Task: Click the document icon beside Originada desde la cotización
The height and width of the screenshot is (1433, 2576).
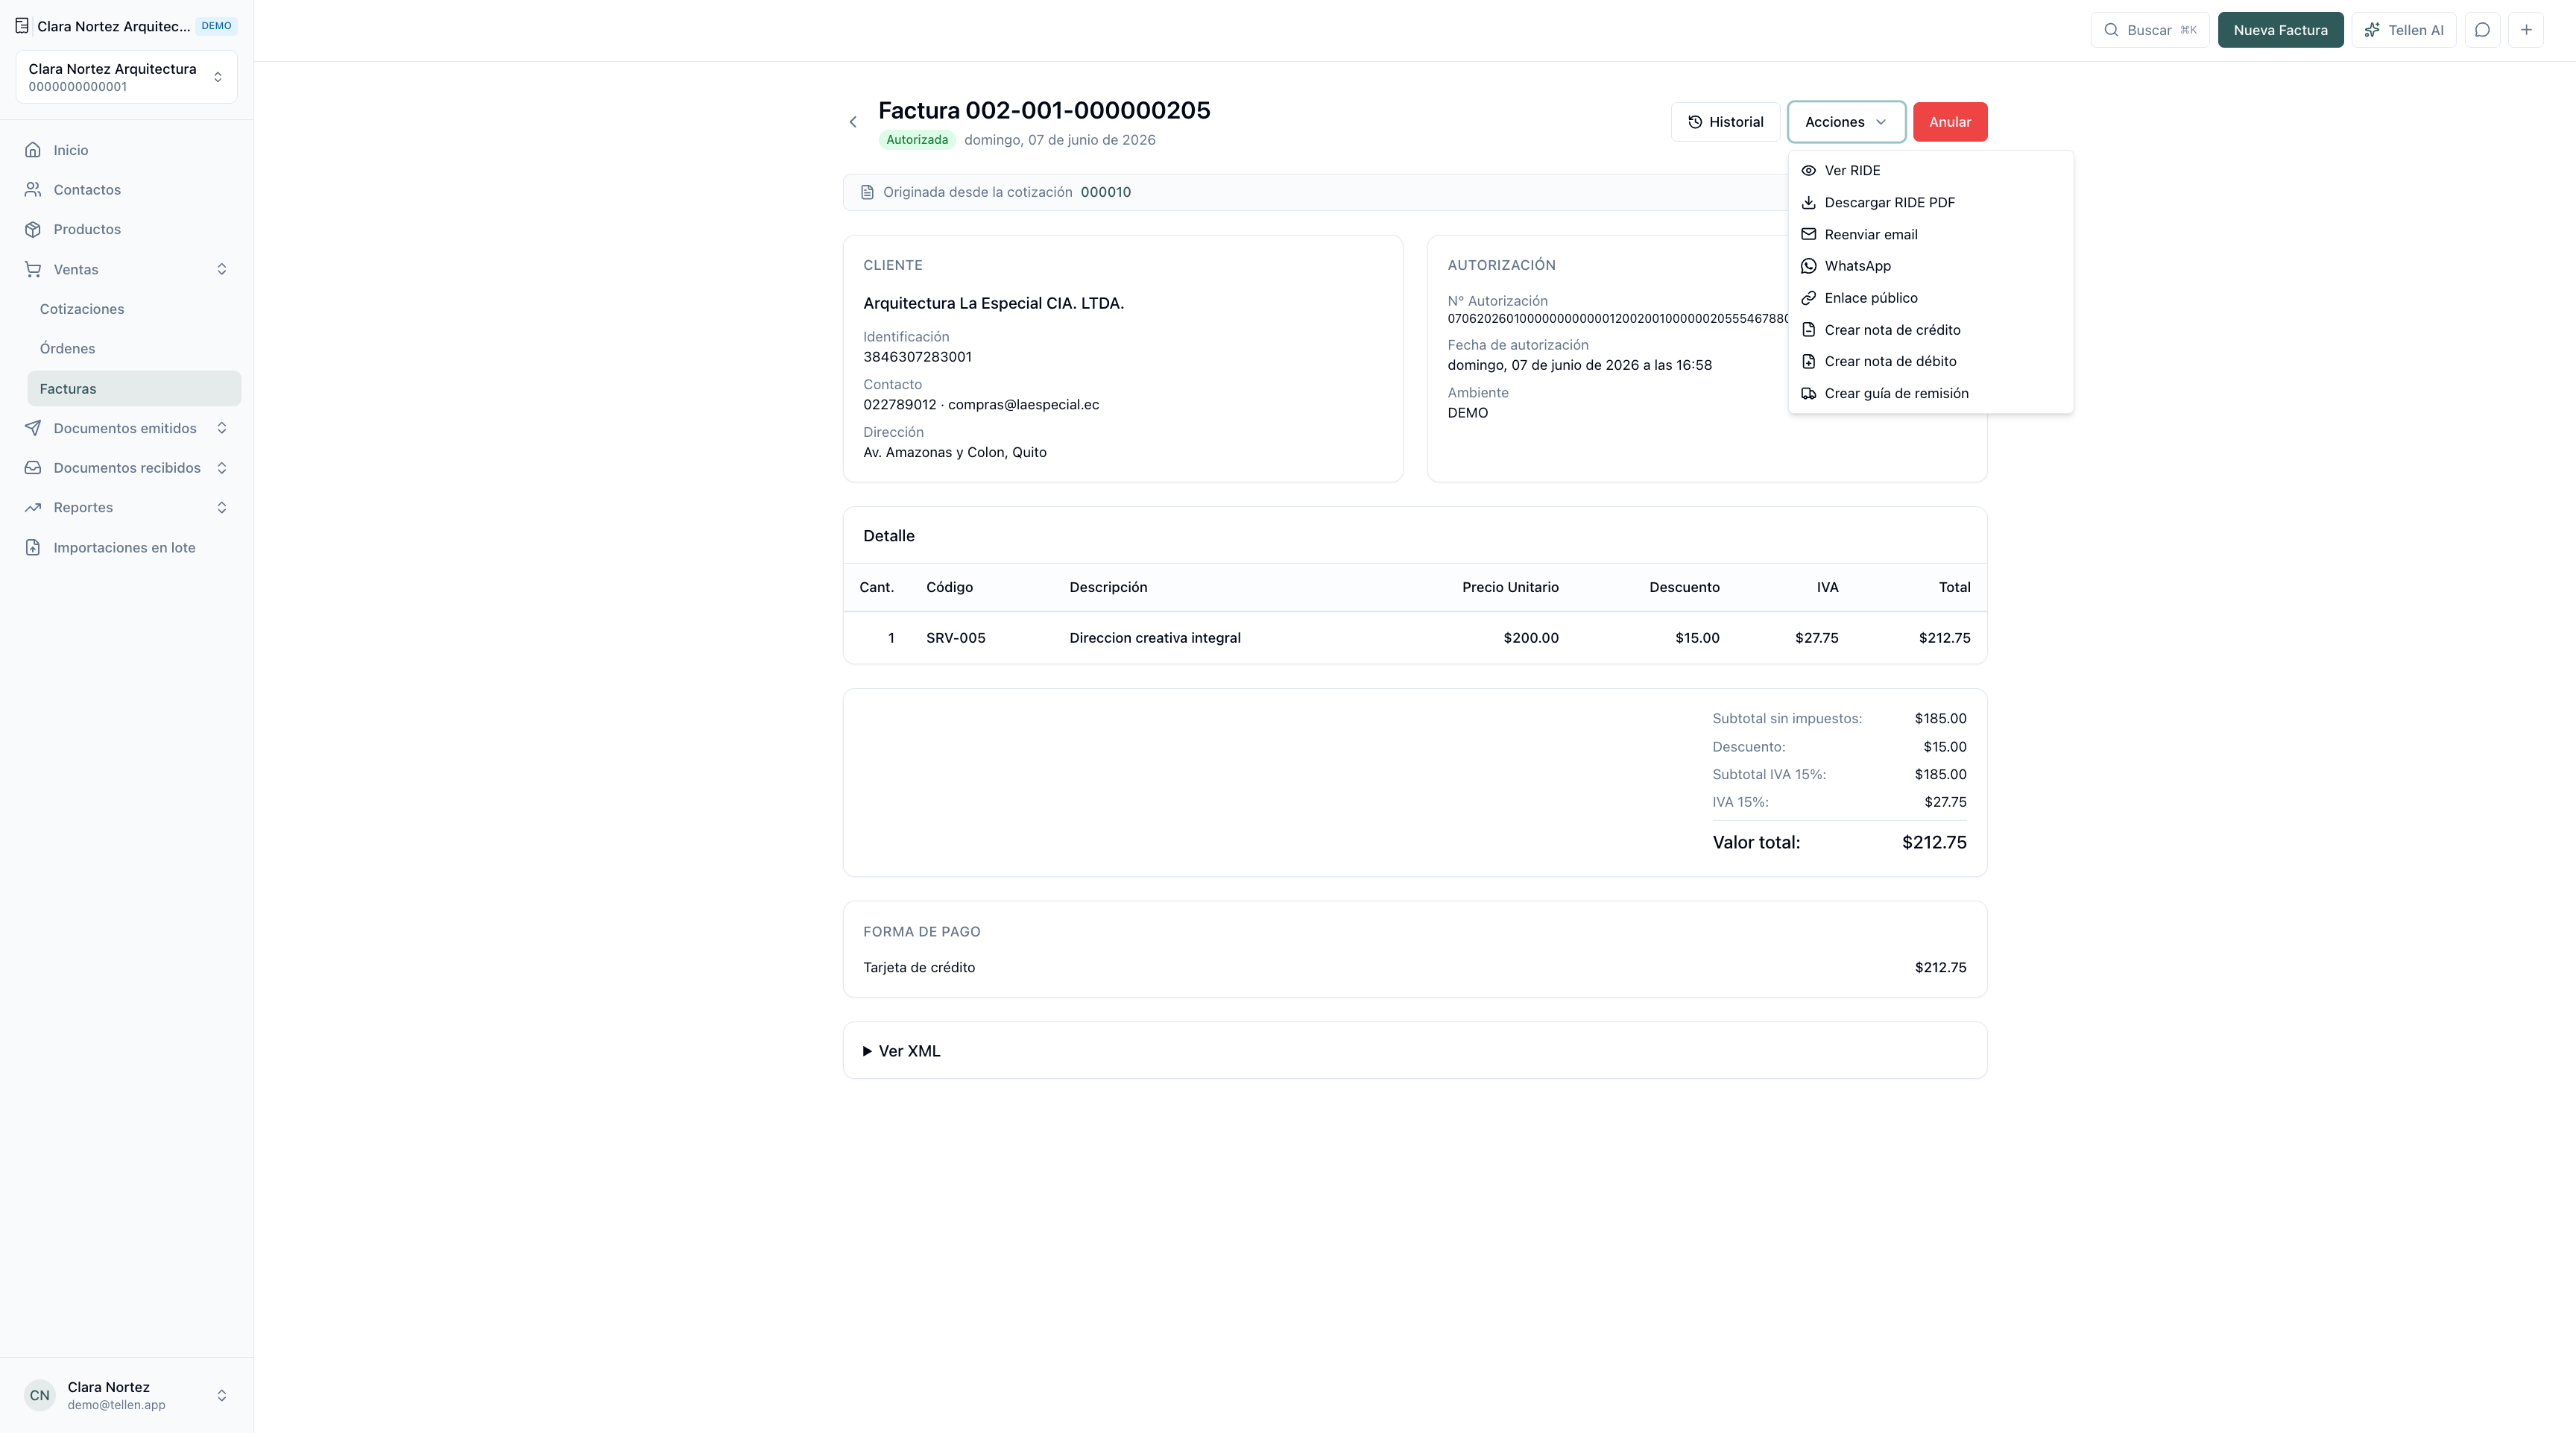Action: tap(867, 192)
